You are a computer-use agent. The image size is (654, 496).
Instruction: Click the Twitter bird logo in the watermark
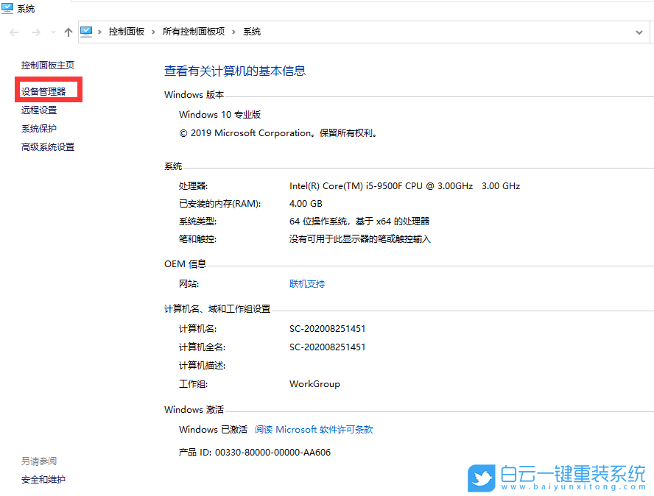click(x=482, y=478)
